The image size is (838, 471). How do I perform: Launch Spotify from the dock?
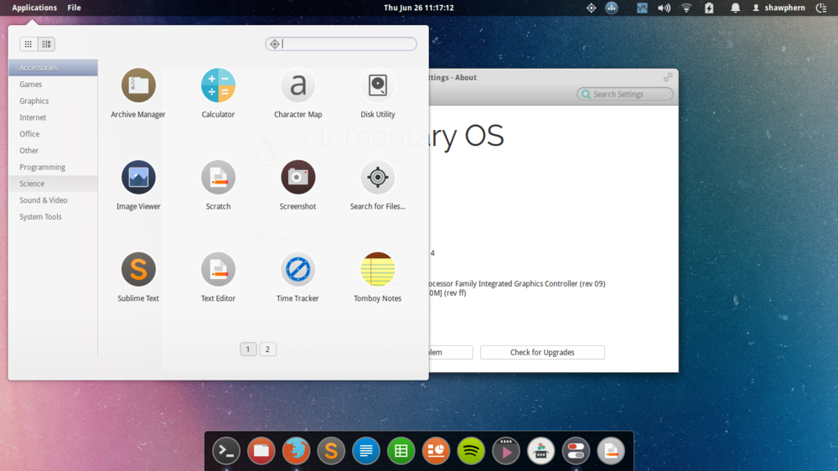[x=471, y=451]
